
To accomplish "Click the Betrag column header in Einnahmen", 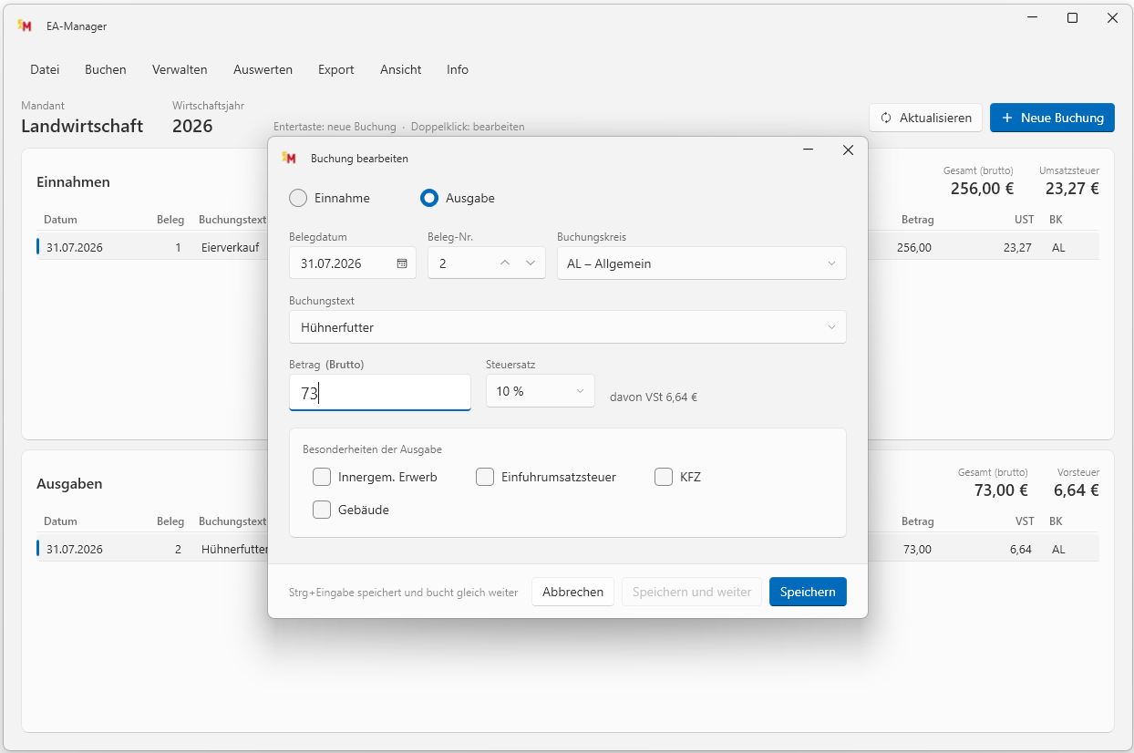I will tap(918, 220).
